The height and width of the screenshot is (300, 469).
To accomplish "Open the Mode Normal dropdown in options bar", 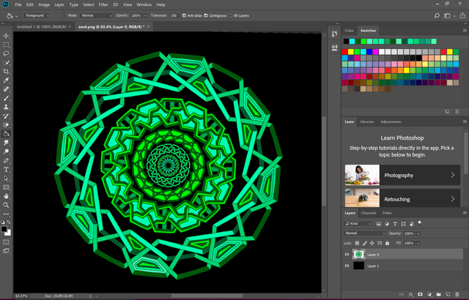I will 96,15.
